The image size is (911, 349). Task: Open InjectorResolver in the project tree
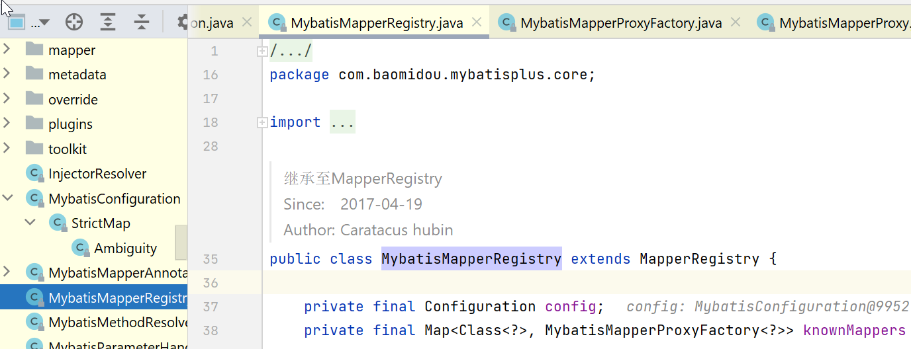coord(97,174)
